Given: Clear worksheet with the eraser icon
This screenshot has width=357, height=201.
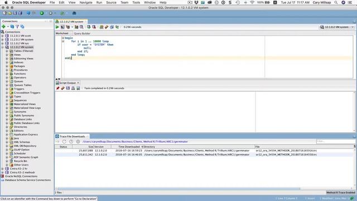Looking at the screenshot, I should tap(107, 27).
